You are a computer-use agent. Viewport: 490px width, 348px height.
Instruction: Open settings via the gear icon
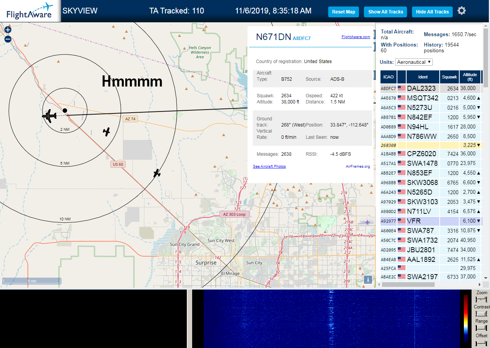462,11
